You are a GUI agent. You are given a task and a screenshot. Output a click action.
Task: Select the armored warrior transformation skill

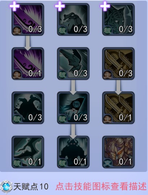(x=118, y=152)
